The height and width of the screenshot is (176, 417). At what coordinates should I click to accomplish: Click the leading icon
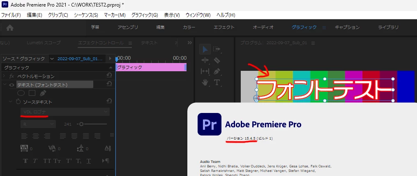click(80, 148)
